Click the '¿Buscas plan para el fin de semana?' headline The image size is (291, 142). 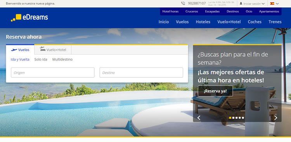click(x=233, y=58)
